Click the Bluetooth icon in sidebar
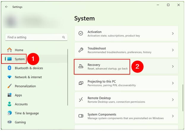Image resolution: width=185 pixels, height=131 pixels. [x=9, y=68]
